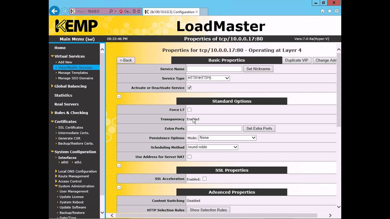Click the KEMP logo
Screen dimensions: 390x219
coord(76,26)
